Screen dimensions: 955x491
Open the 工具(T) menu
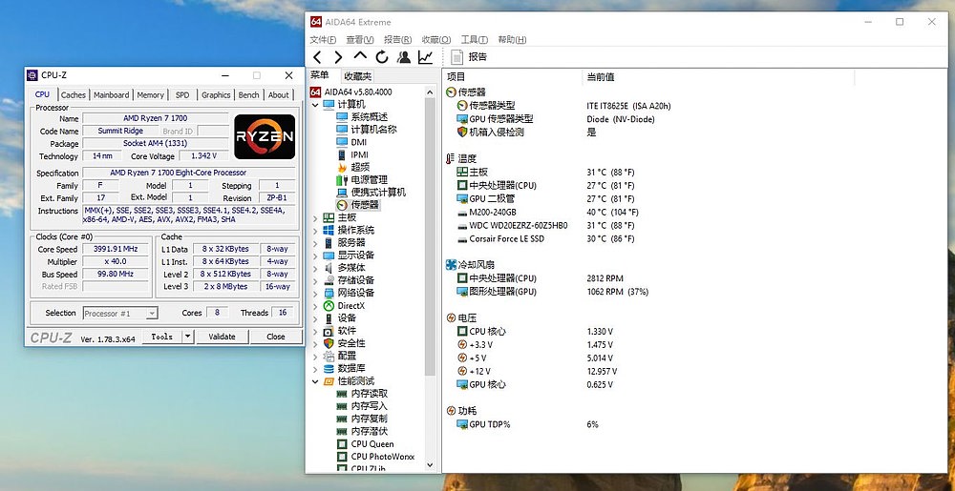click(474, 39)
